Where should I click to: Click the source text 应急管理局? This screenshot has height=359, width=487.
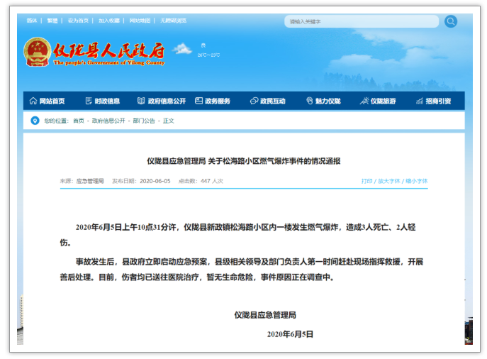click(x=90, y=181)
